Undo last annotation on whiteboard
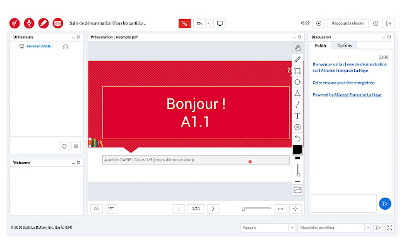Viewport: 404px width, 252px height. pos(297,139)
